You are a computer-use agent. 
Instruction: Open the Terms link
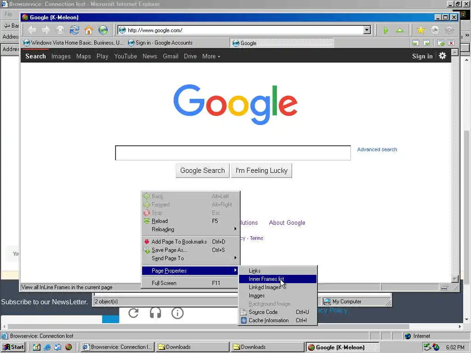click(x=257, y=238)
